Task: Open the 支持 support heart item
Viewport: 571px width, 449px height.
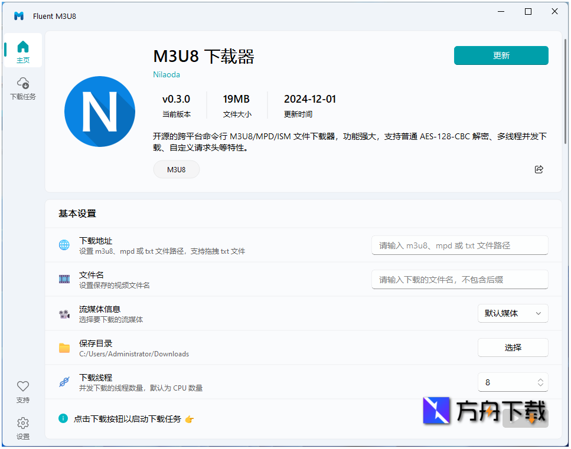Action: [x=23, y=392]
